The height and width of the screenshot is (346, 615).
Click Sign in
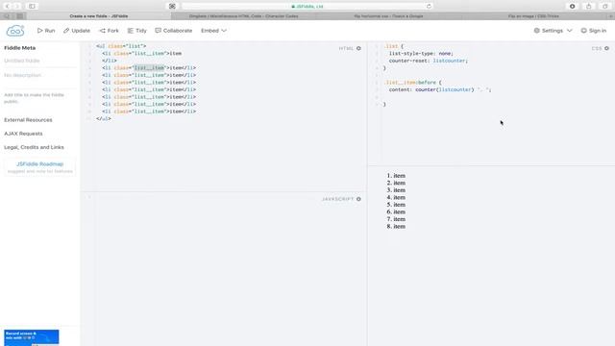pyautogui.click(x=594, y=31)
